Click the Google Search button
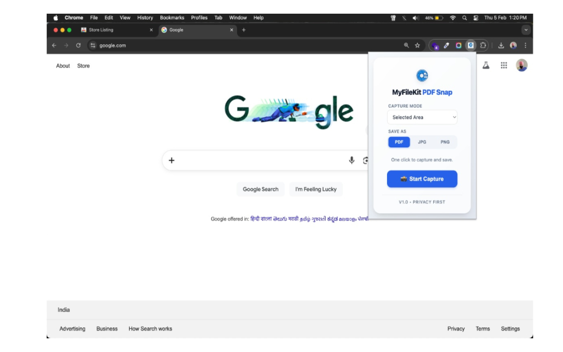563x352 pixels. [x=260, y=189]
